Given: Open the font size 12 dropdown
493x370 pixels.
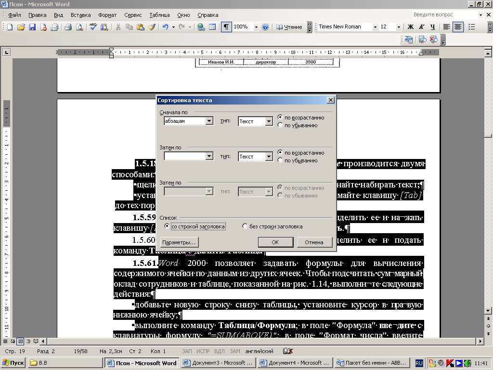Looking at the screenshot, I should click(x=399, y=27).
